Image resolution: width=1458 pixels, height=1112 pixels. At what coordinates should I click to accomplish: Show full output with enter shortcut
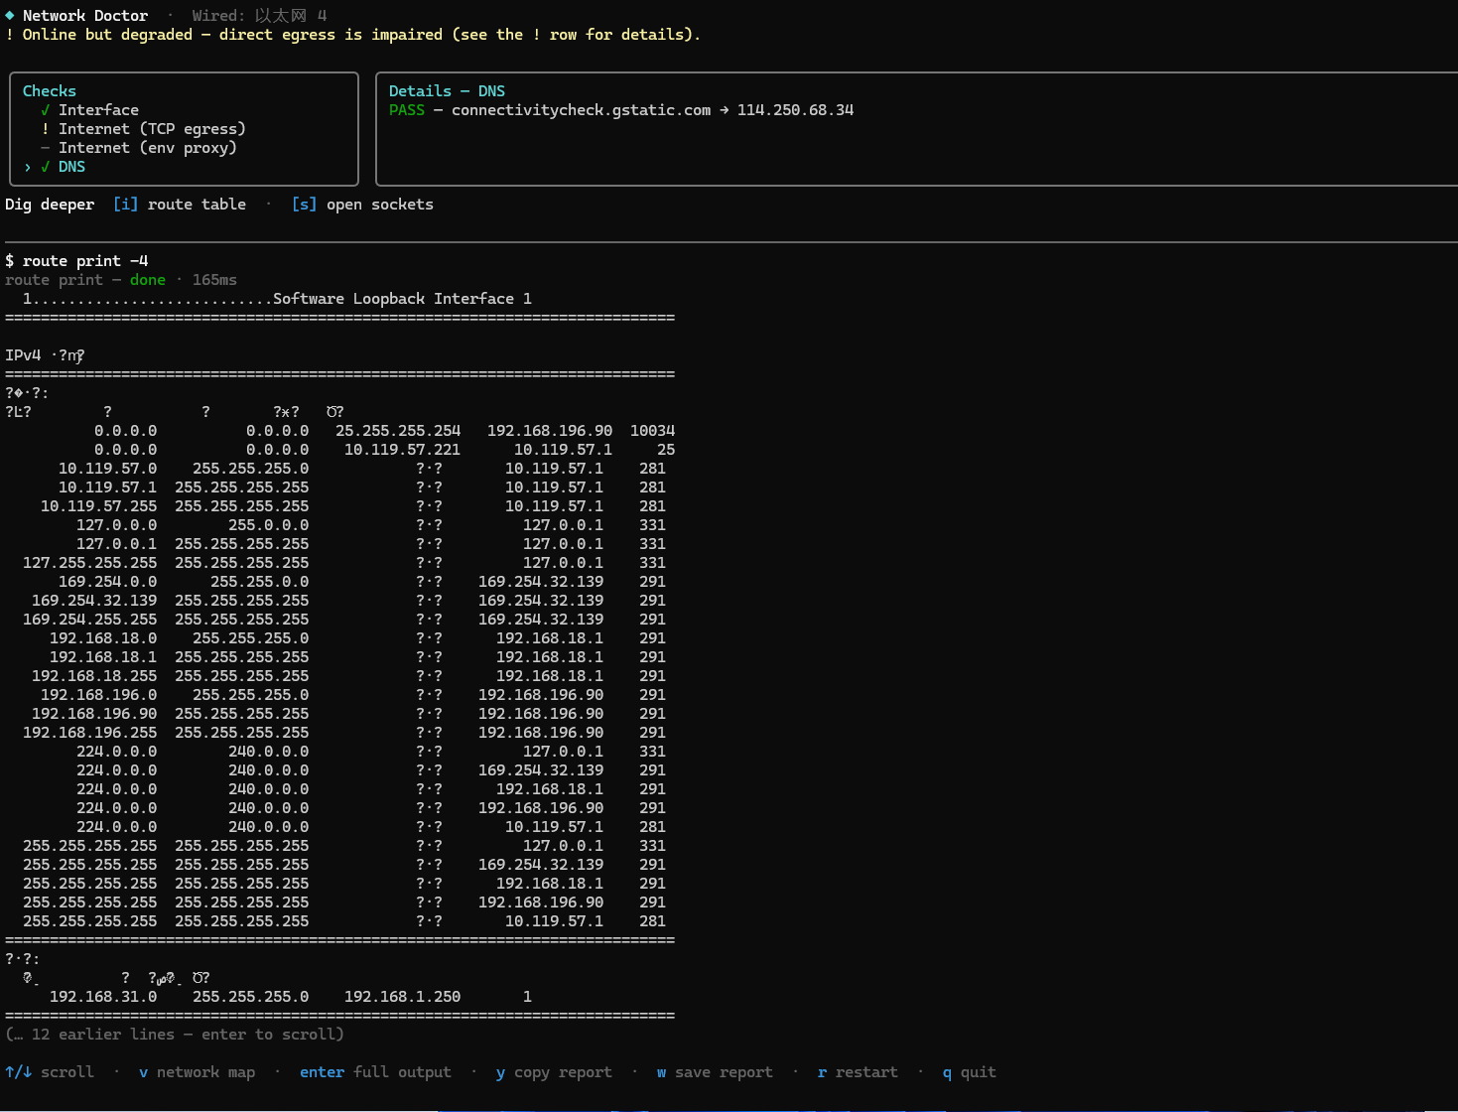click(x=375, y=1072)
